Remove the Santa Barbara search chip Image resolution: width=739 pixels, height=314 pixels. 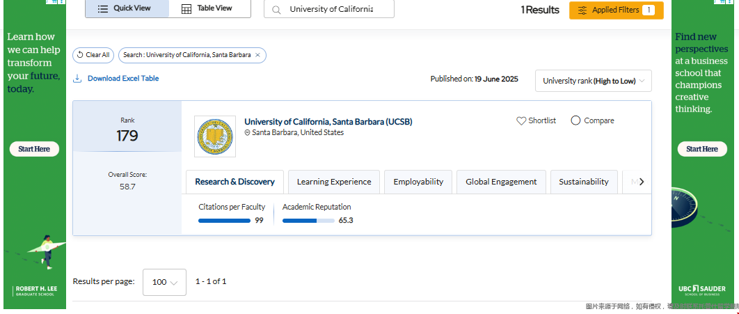point(257,55)
